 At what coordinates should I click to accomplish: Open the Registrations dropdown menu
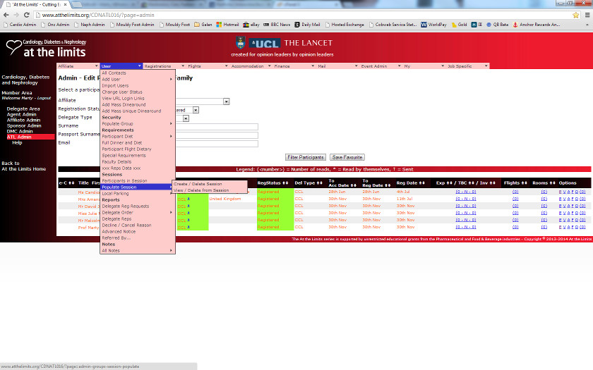click(164, 66)
